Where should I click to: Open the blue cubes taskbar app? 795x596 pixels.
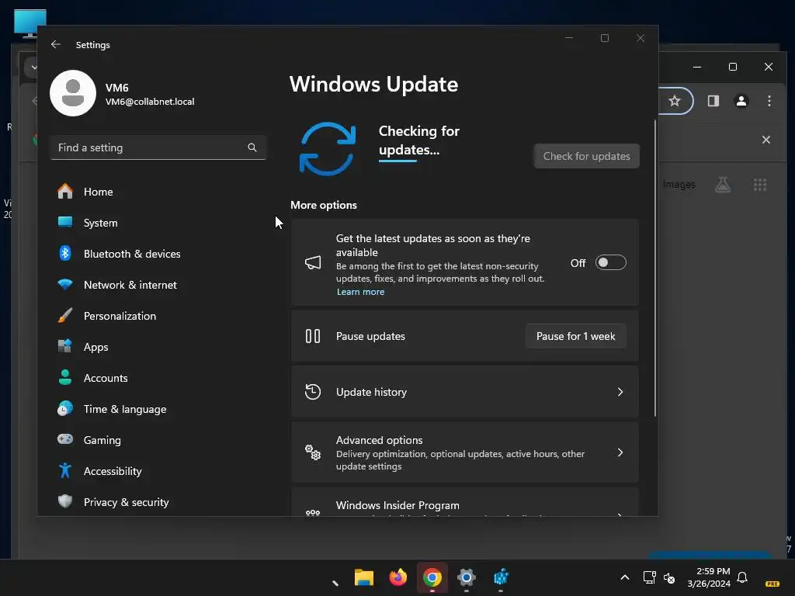pos(501,577)
